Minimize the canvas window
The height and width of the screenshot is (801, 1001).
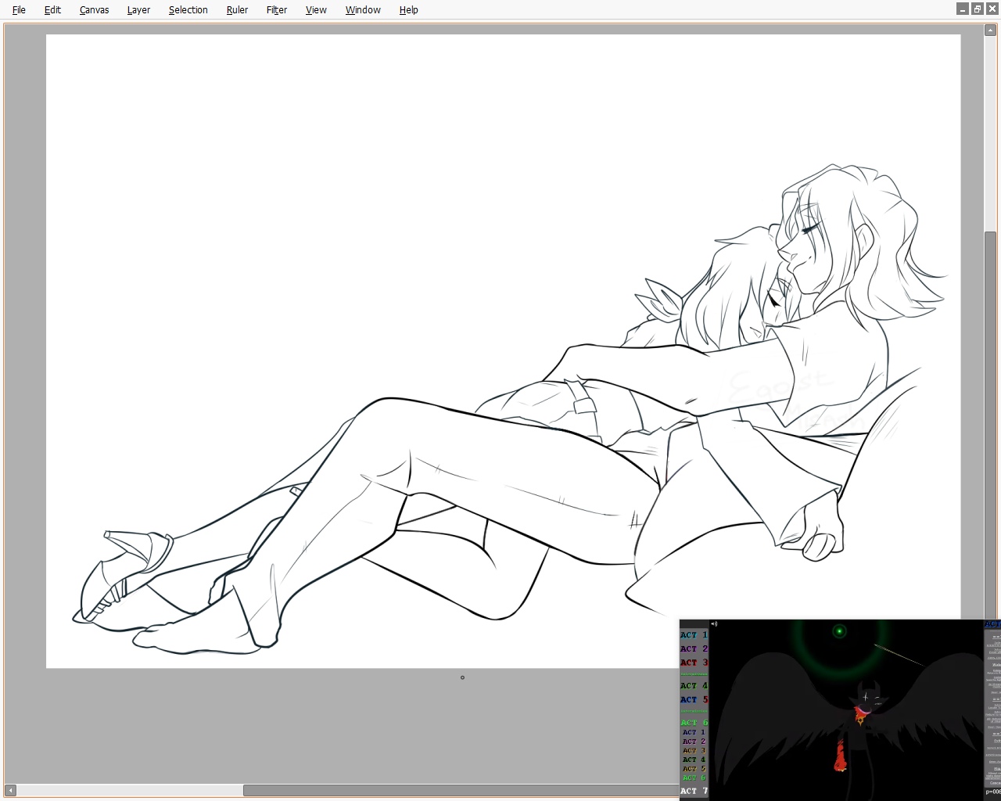pos(963,9)
